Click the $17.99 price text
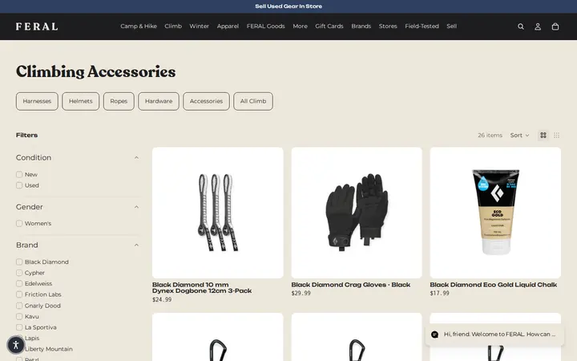Image resolution: width=577 pixels, height=361 pixels. [x=439, y=294]
